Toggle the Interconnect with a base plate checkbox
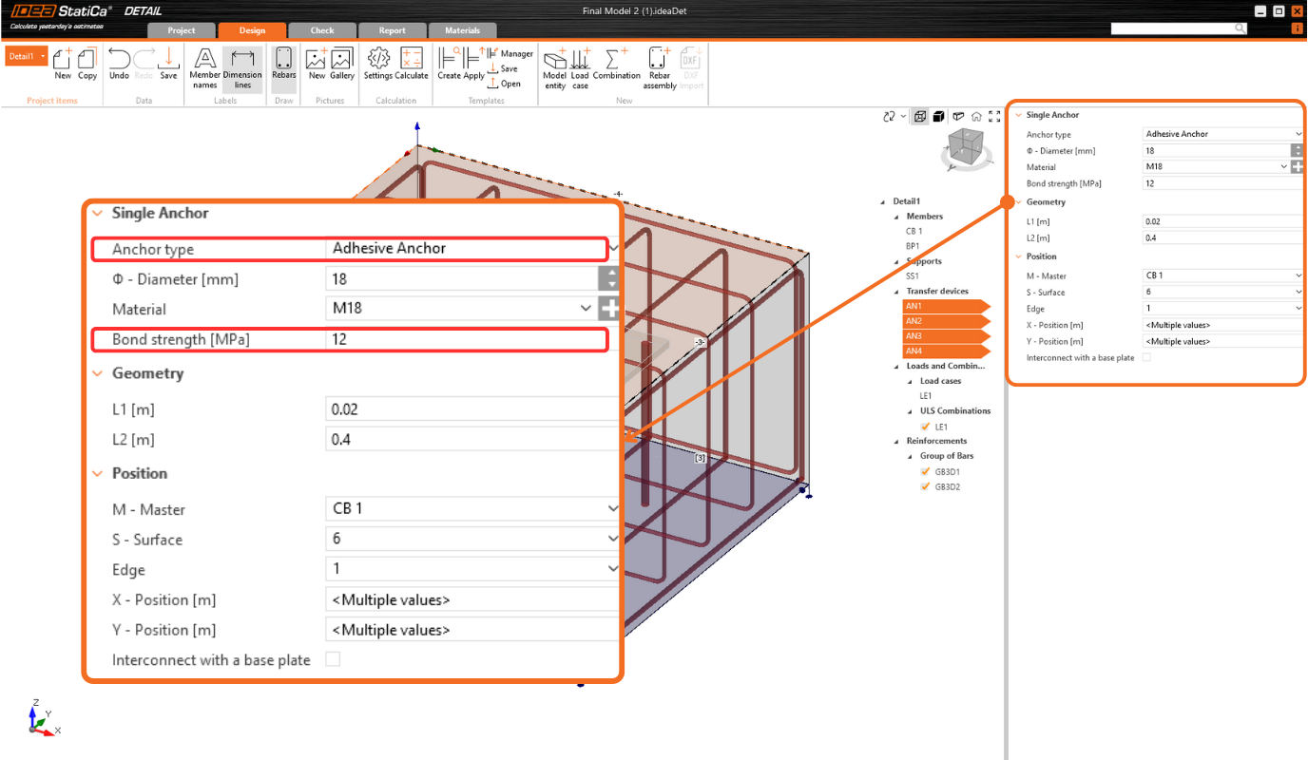The height and width of the screenshot is (760, 1308). pos(333,658)
